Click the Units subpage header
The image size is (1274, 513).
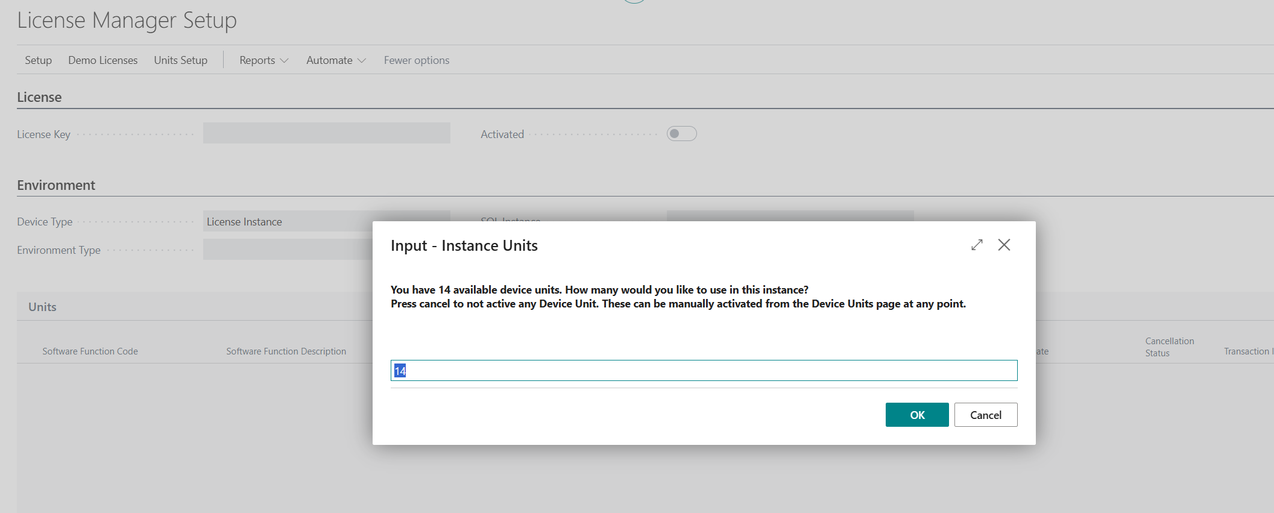click(42, 307)
